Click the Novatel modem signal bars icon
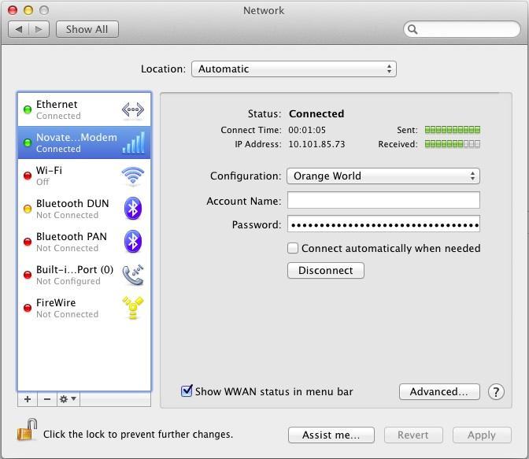 [133, 143]
